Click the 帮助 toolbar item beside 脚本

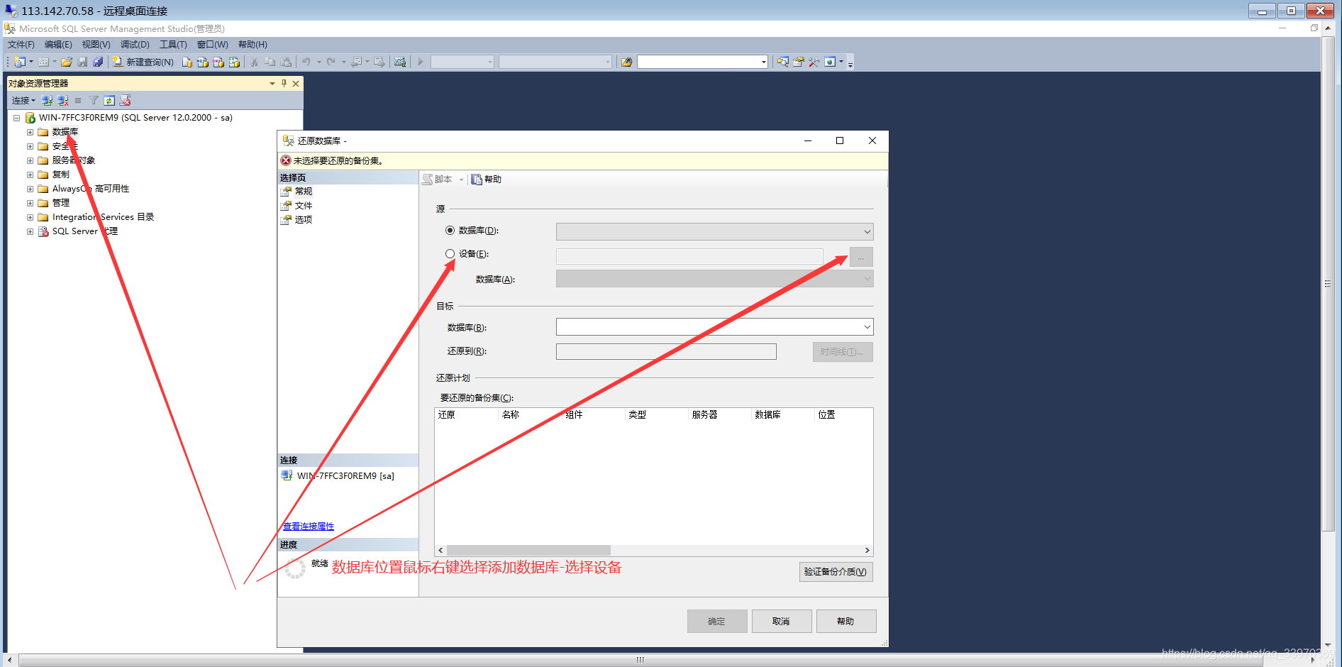pyautogui.click(x=487, y=180)
